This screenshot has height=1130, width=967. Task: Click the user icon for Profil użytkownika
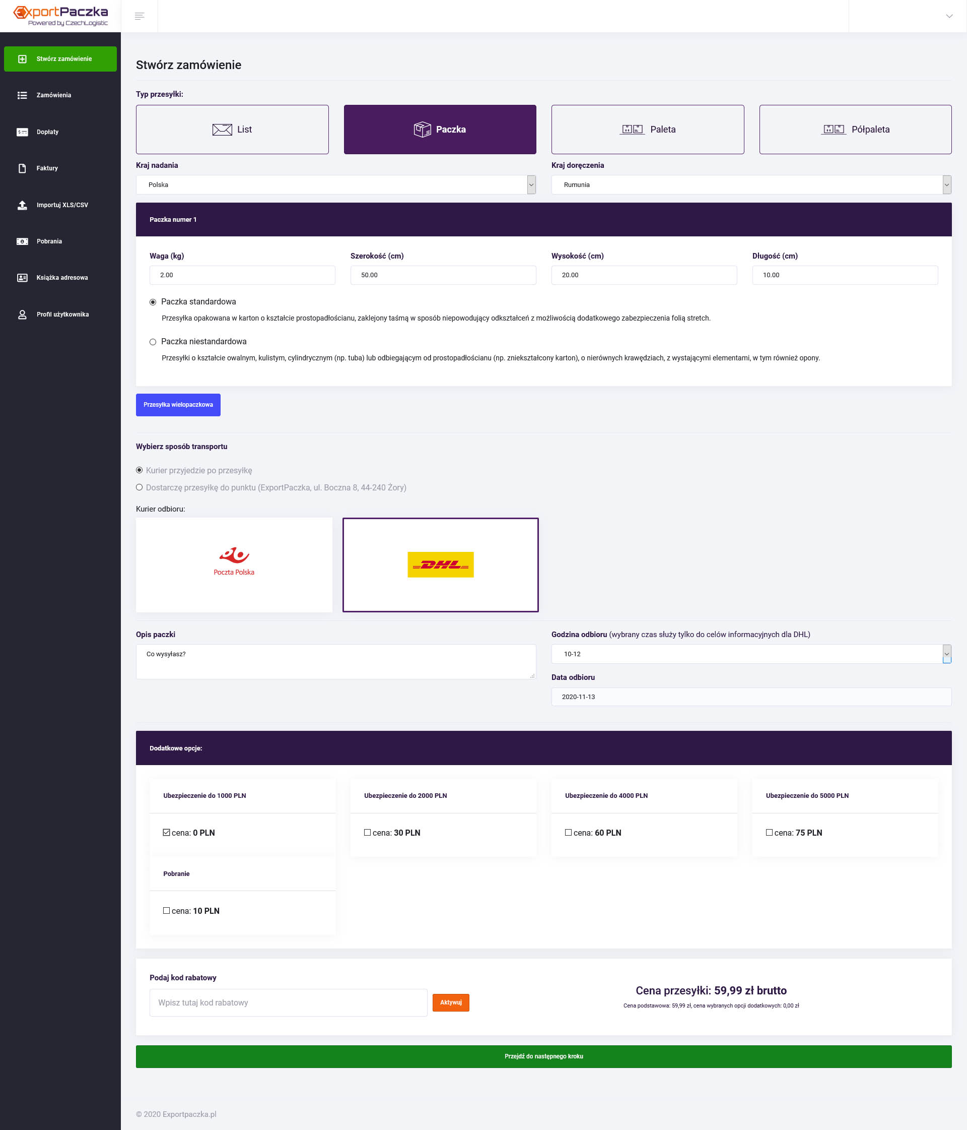(x=22, y=315)
